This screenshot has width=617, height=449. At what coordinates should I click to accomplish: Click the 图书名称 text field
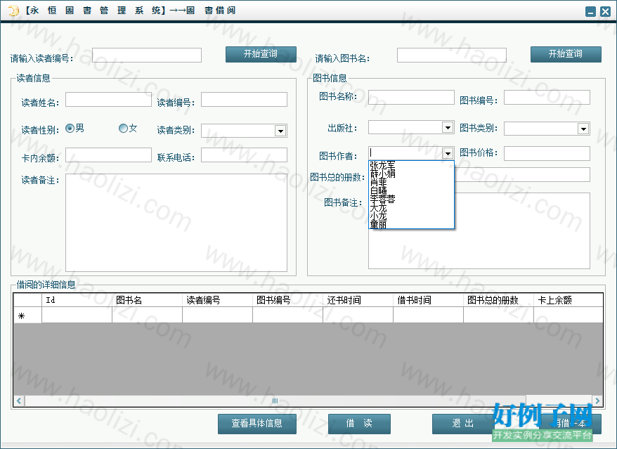click(411, 98)
